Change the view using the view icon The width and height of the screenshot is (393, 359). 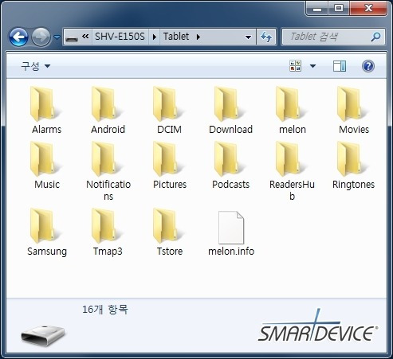point(295,66)
